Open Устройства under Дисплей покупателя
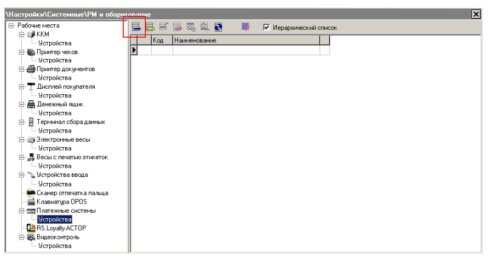Viewport: 491px width, 262px height. [x=55, y=95]
